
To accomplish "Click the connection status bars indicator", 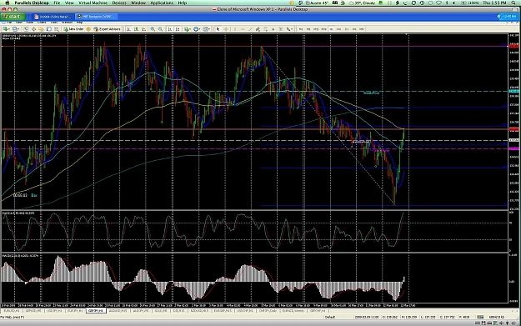I will 480,317.
